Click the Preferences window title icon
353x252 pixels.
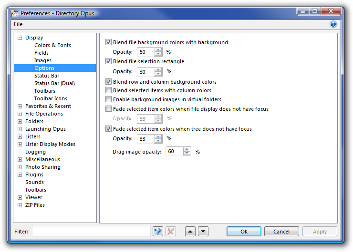[x=15, y=13]
